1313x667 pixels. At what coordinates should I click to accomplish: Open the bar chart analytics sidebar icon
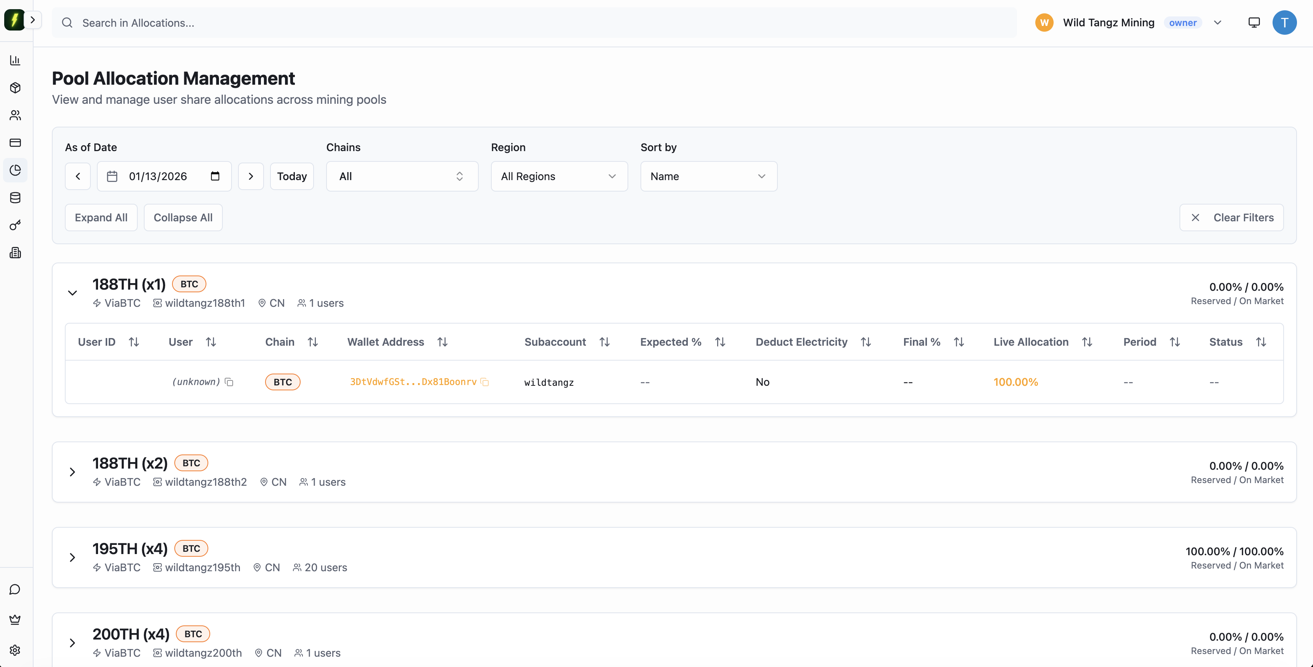(15, 60)
